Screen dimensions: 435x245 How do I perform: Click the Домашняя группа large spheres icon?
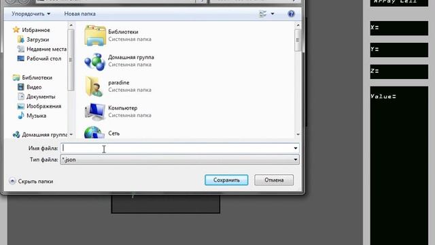[x=95, y=61]
